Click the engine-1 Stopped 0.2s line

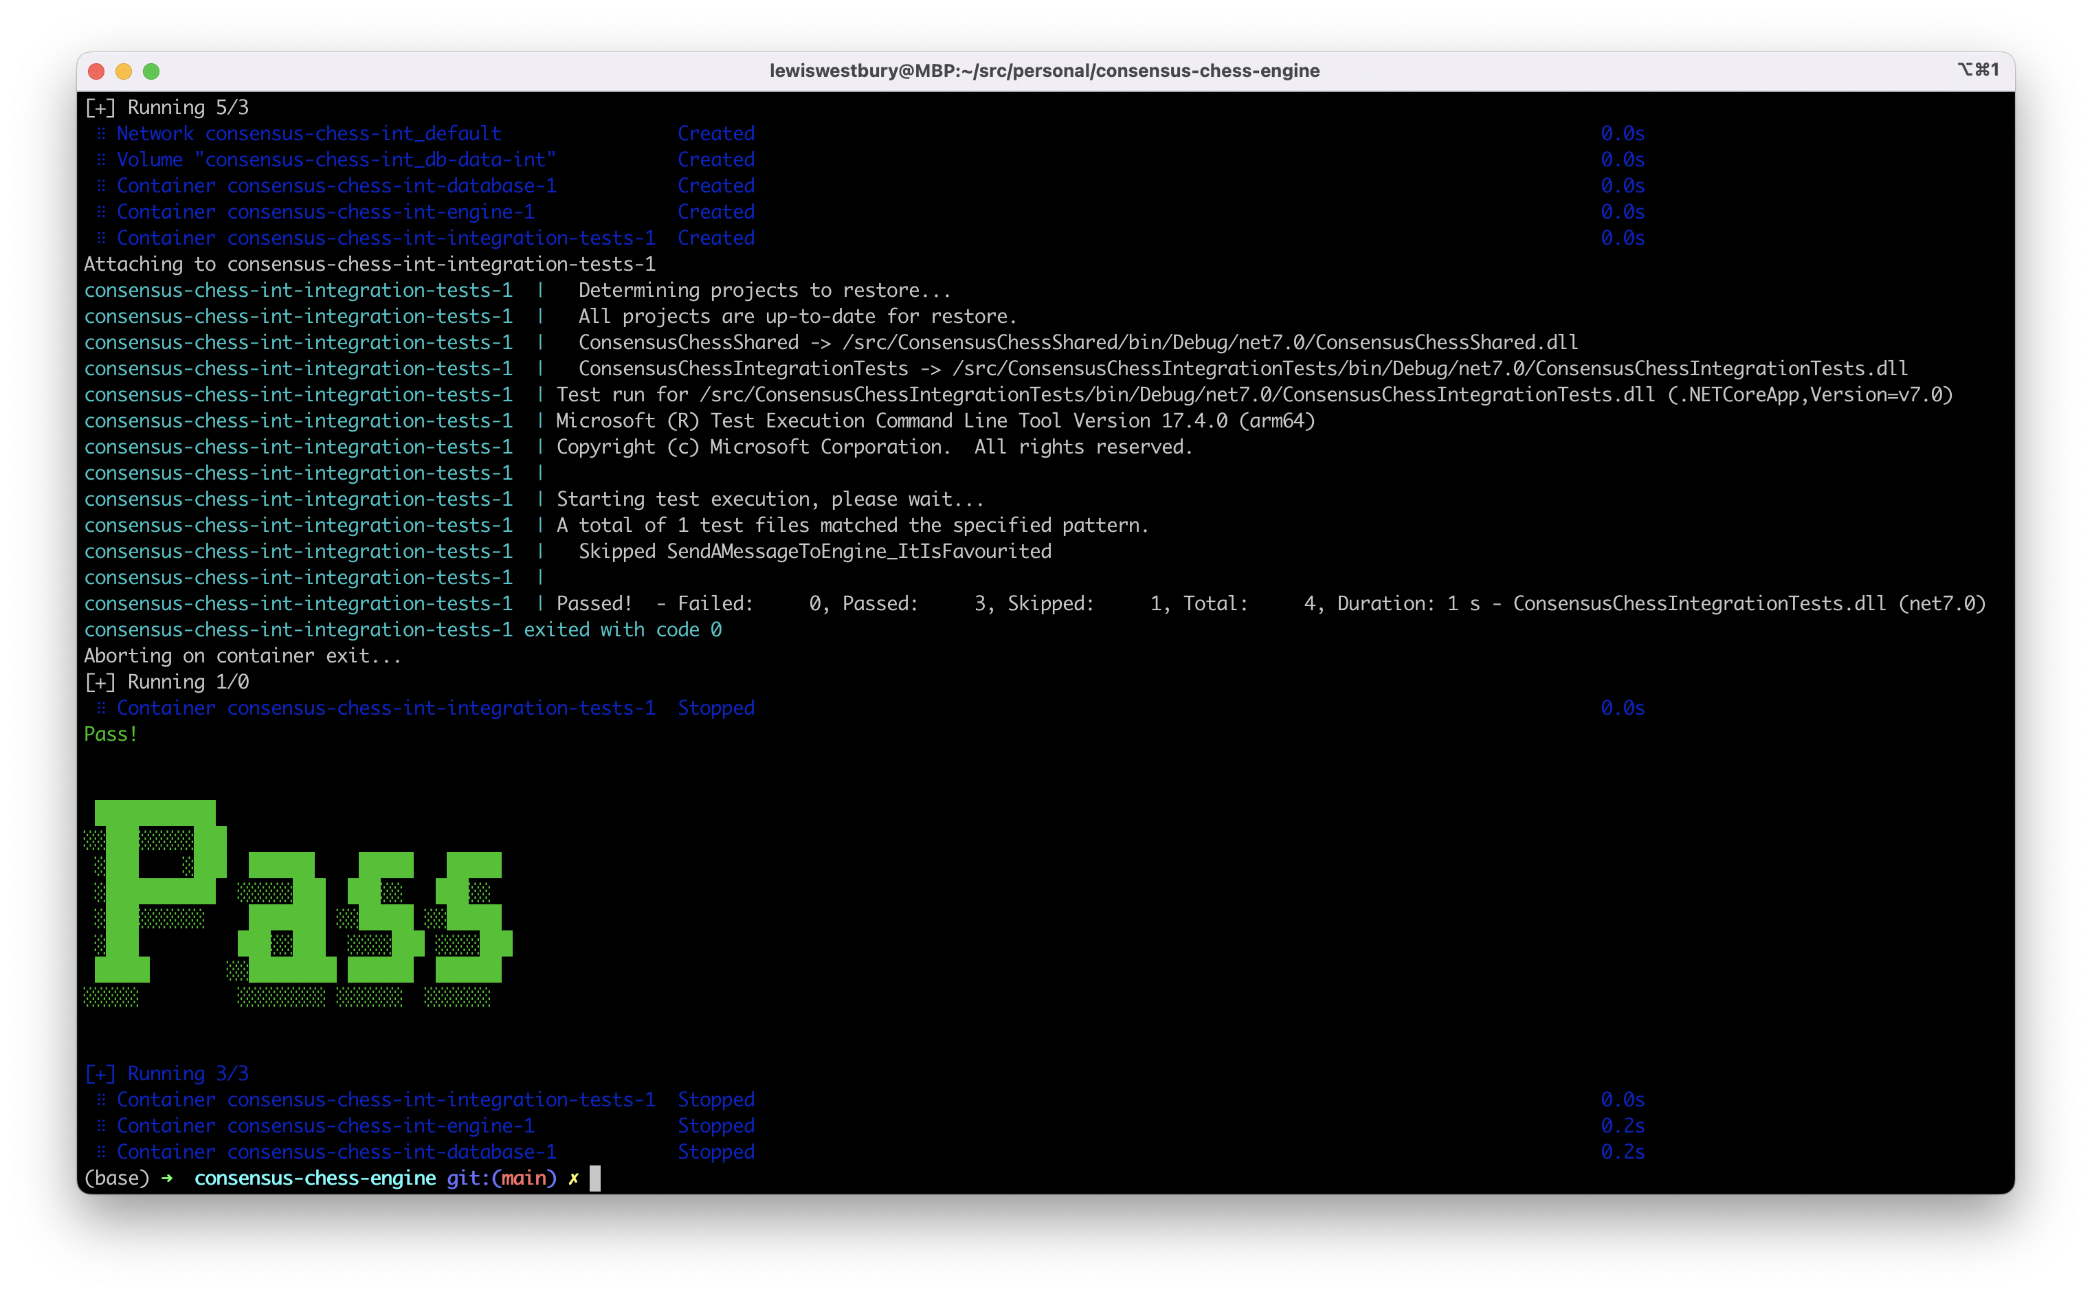coord(870,1126)
